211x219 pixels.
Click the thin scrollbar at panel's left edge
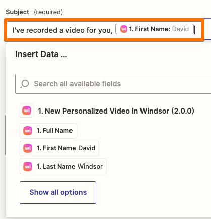click(x=5, y=135)
